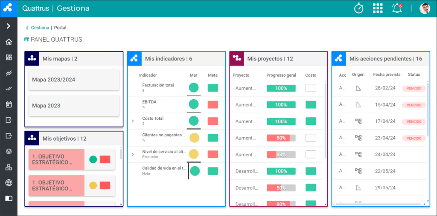This screenshot has width=437, height=216.
Task: Click the EBITDA indicator name
Action: [149, 102]
